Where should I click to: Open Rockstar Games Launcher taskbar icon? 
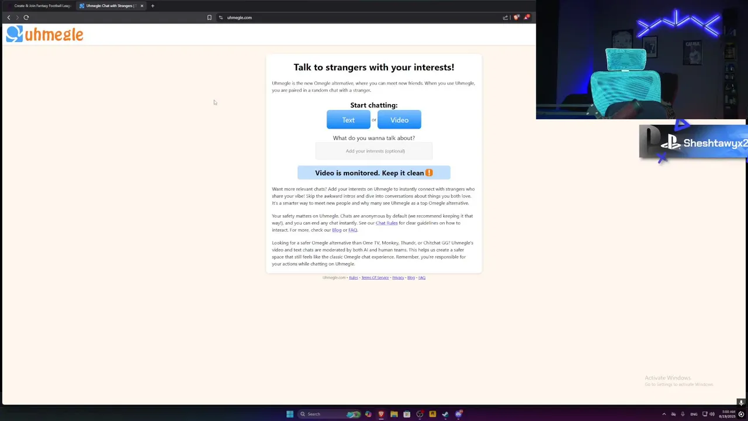click(x=432, y=414)
